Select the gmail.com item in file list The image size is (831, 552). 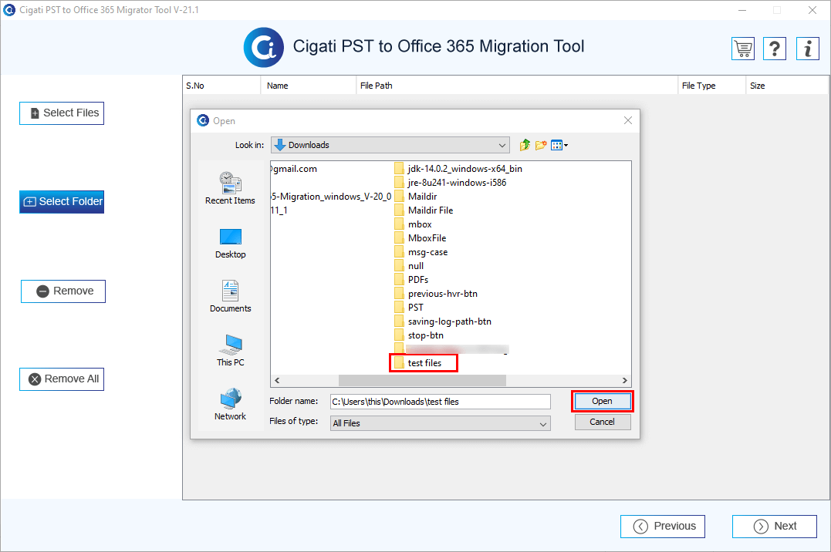tap(294, 169)
